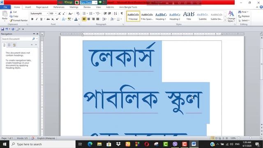The width and height of the screenshot is (263, 148).
Task: Apply the Heading 1 style
Action: click(161, 16)
